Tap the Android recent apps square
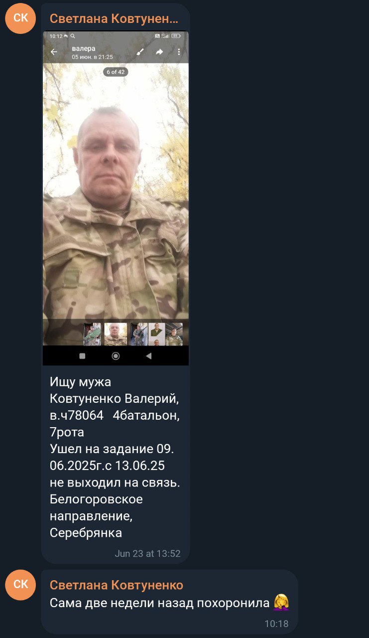Screen dimensions: 369x638 [82, 356]
